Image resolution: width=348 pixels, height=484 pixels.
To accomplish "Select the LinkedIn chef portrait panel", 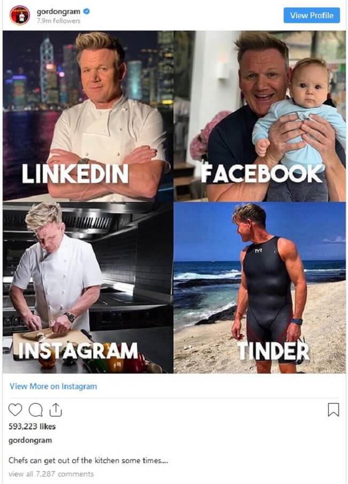I will 88,116.
